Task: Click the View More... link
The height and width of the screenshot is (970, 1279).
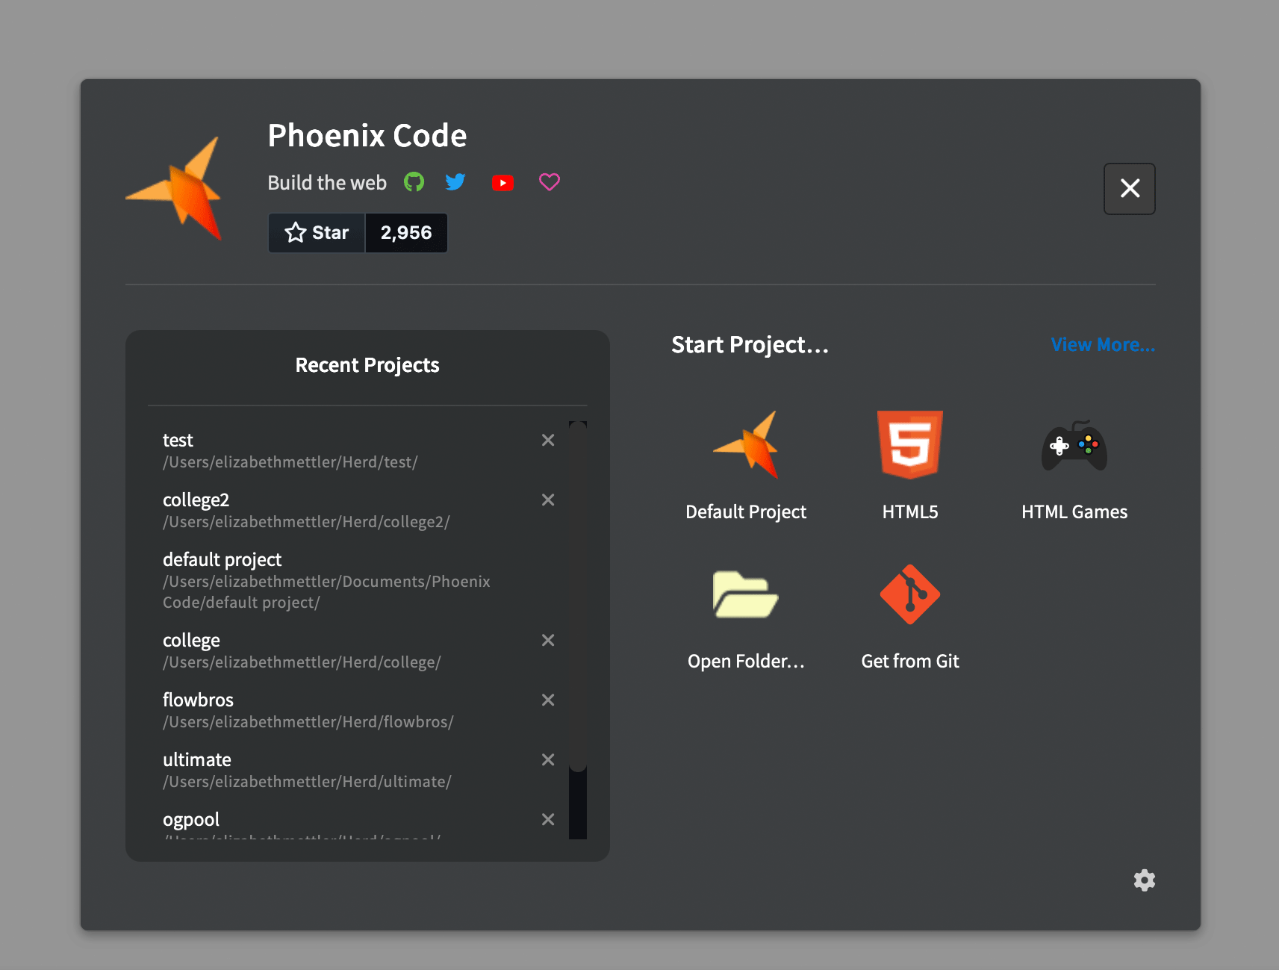Action: 1103,345
